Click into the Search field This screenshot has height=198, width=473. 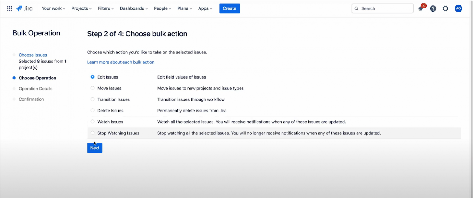[385, 8]
